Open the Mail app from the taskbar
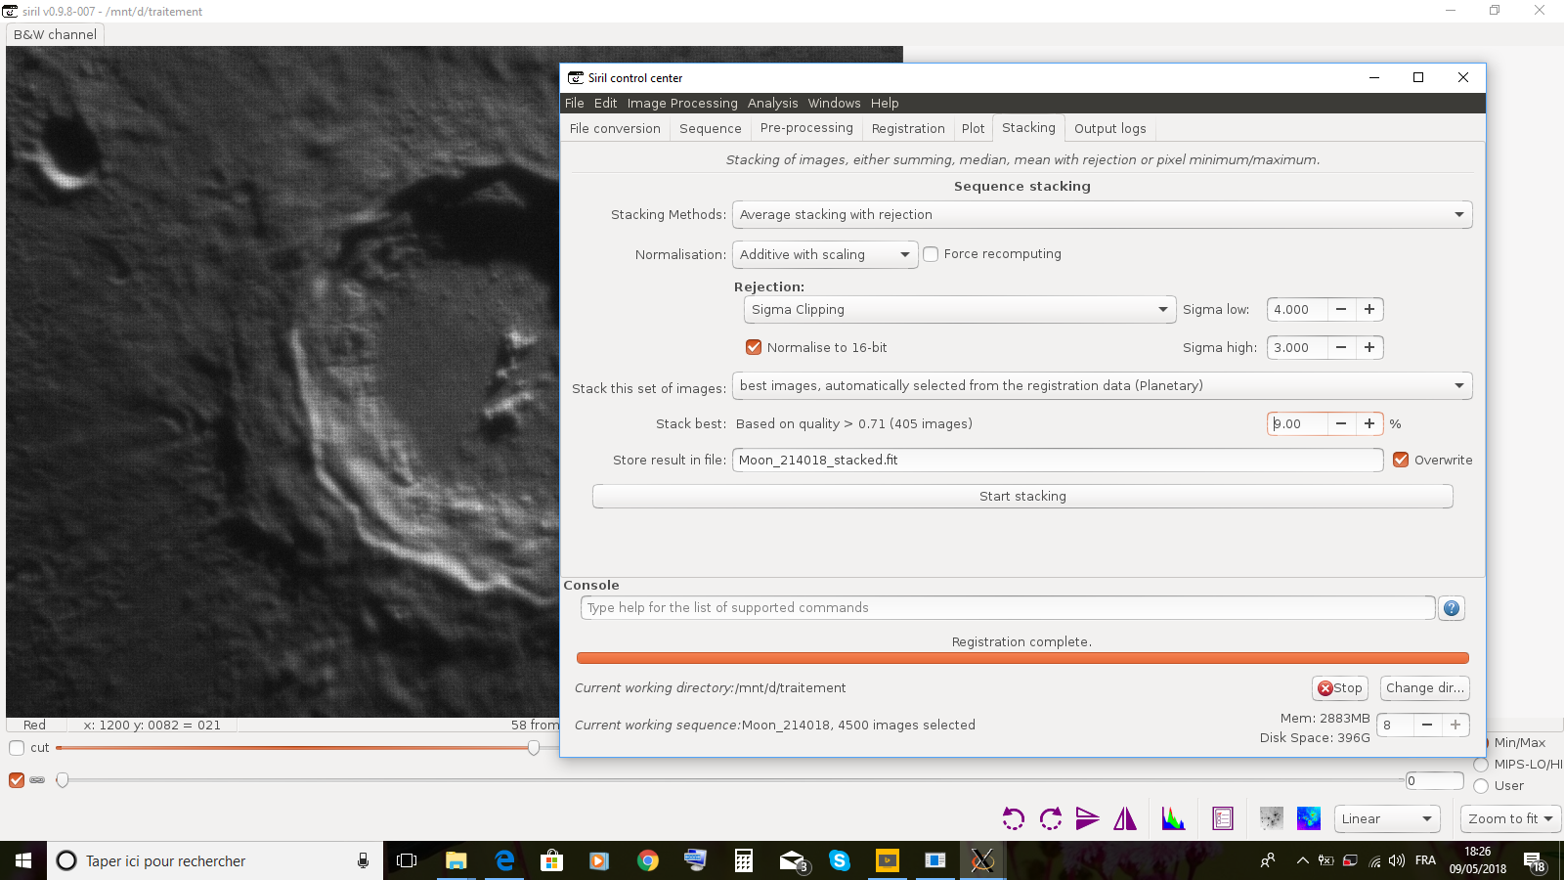The image size is (1564, 880). click(x=792, y=860)
